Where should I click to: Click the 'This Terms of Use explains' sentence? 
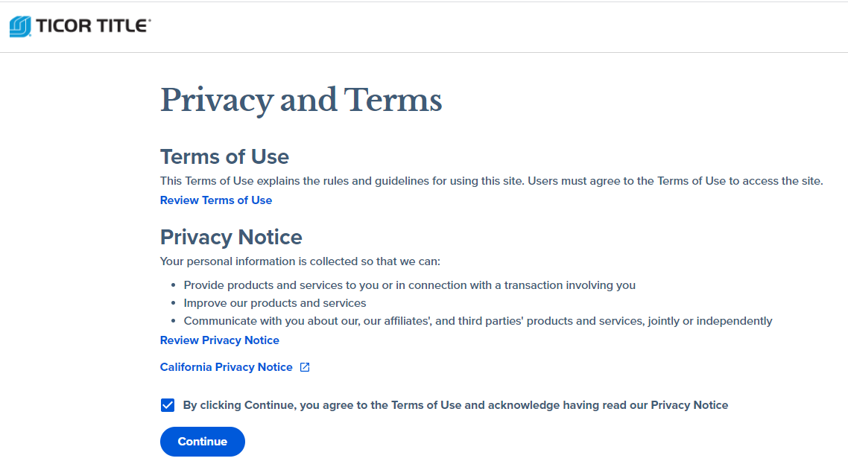pos(342,181)
